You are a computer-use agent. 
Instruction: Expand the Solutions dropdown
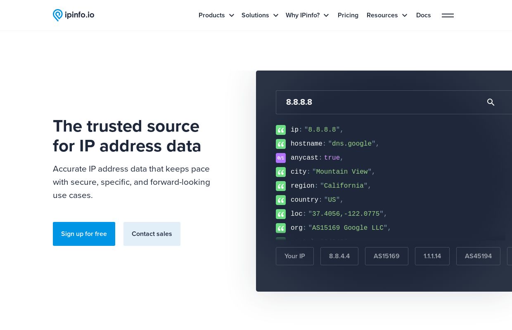260,15
